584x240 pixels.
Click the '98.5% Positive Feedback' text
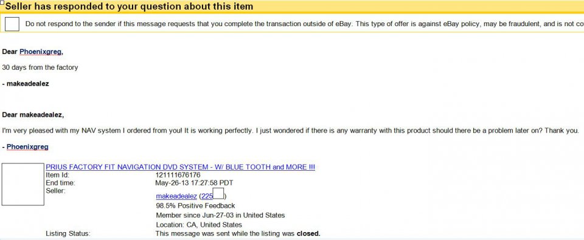coord(195,206)
